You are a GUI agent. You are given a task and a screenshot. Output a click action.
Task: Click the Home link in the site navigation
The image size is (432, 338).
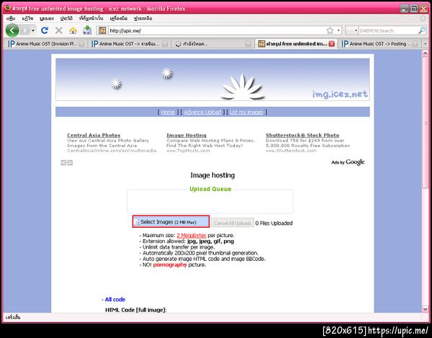168,112
